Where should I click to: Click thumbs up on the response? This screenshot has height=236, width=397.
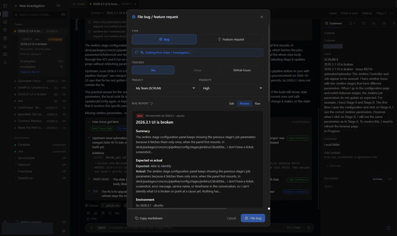pos(96,213)
